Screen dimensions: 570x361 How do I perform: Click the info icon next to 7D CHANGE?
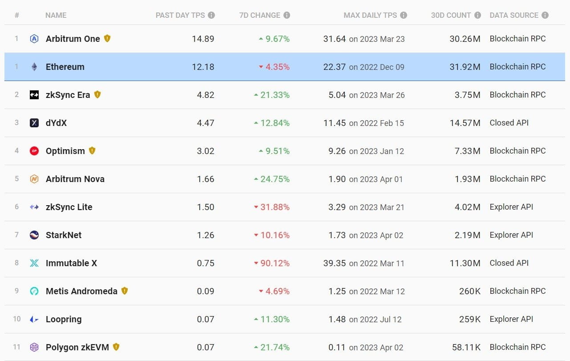287,15
